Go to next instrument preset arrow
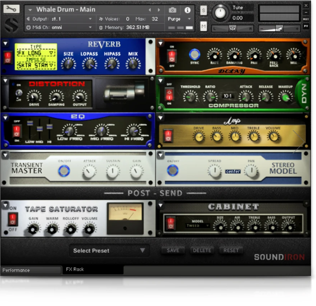Image resolution: width=316 pixels, height=306 pixels. pyautogui.click(x=159, y=10)
